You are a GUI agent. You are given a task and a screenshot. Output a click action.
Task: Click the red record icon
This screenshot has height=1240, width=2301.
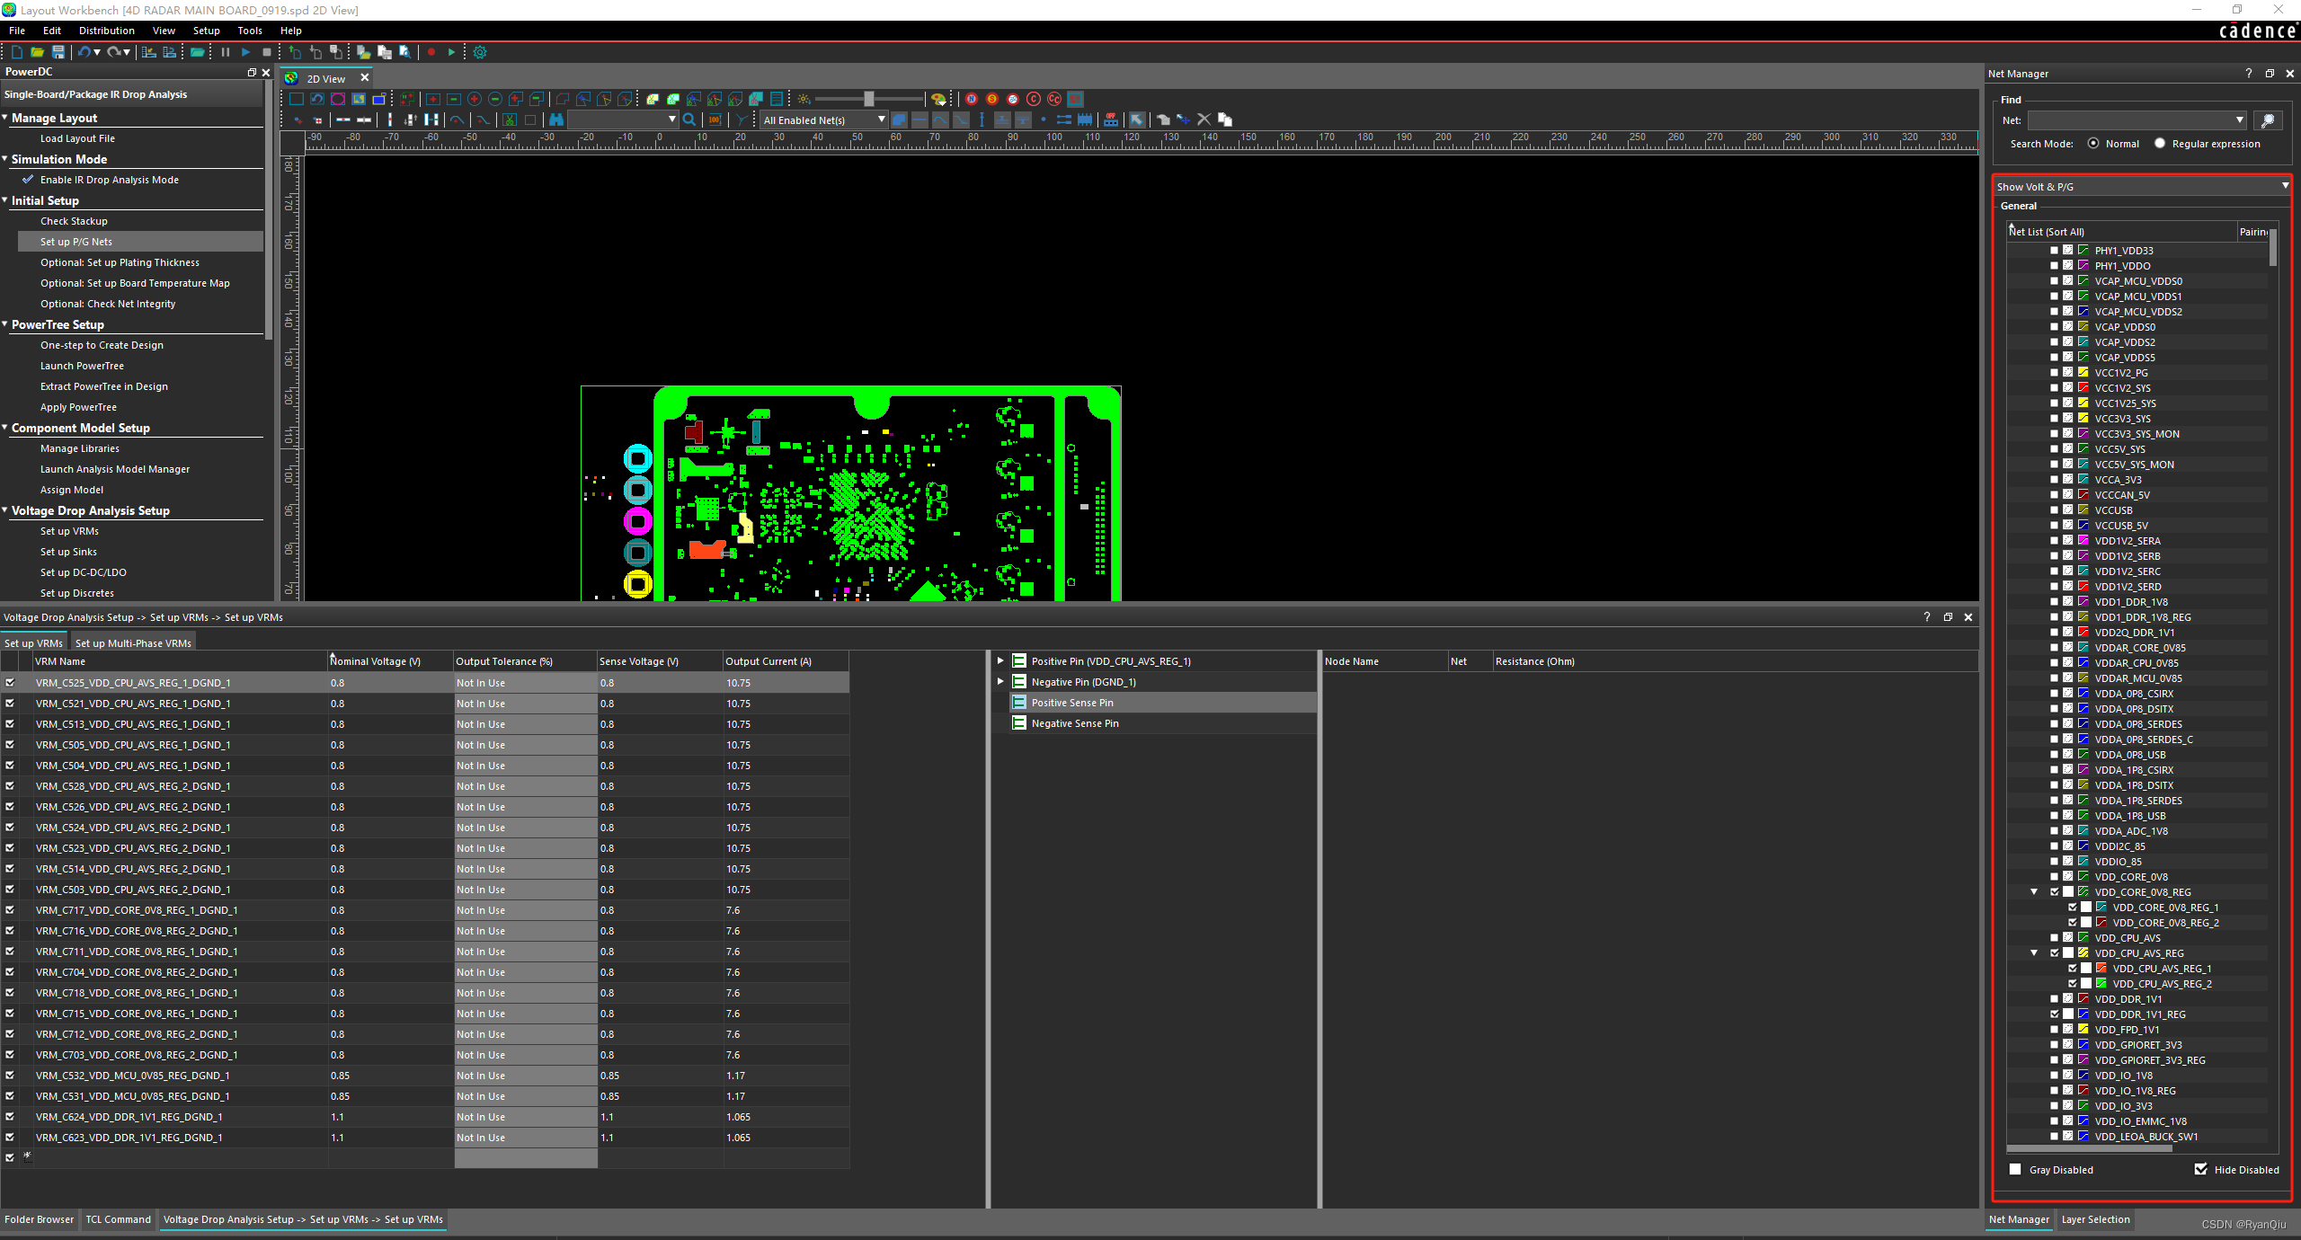pyautogui.click(x=431, y=52)
